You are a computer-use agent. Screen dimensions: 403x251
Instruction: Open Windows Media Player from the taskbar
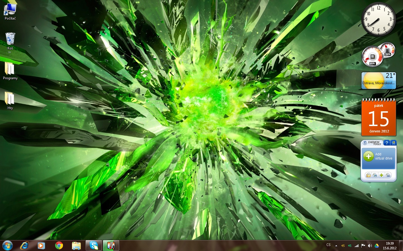coord(41,245)
